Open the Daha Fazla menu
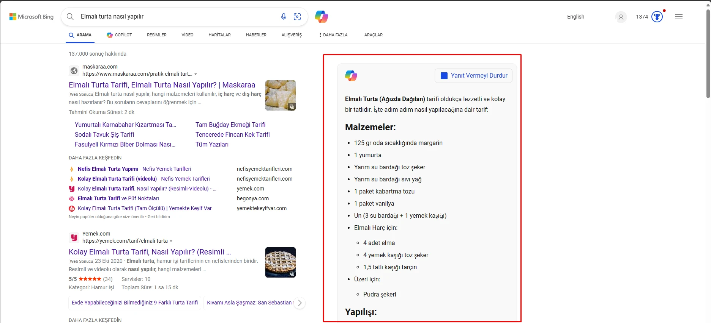 click(333, 35)
